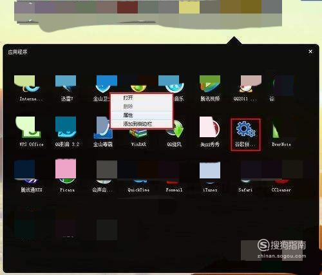The image size is (322, 275).
Task: Launch the WinRAR application
Action: coord(138,133)
